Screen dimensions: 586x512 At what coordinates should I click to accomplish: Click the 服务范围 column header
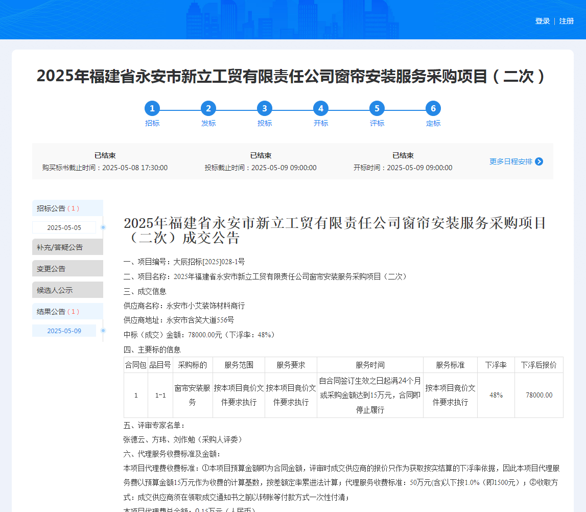click(239, 365)
